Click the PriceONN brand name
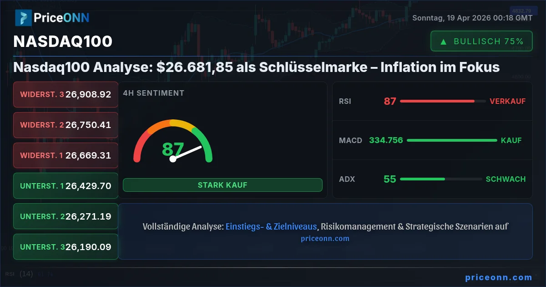546x287 pixels. point(61,18)
